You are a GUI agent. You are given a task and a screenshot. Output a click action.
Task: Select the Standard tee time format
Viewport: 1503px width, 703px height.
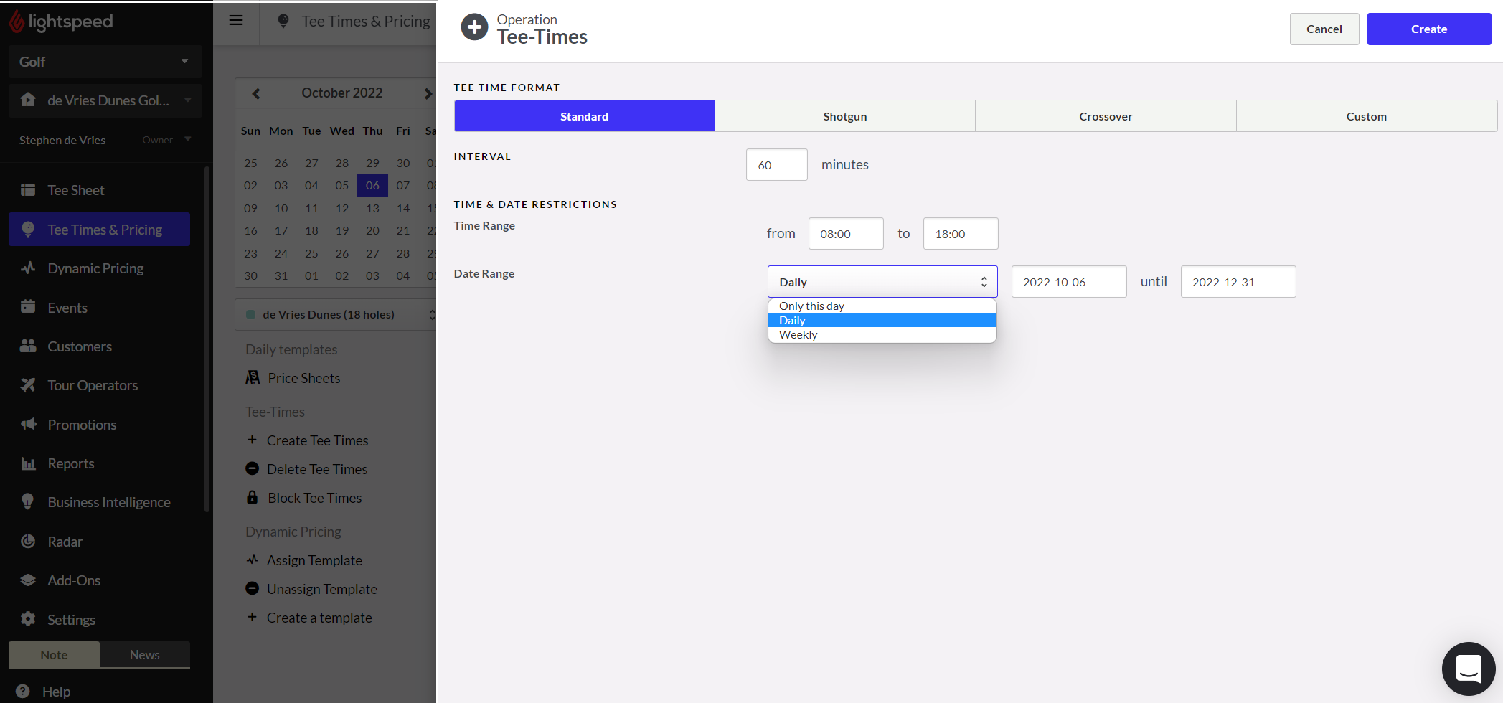tap(584, 116)
